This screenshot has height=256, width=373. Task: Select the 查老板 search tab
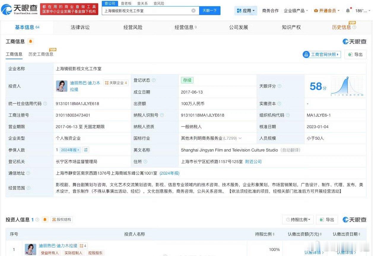tap(126, 4)
